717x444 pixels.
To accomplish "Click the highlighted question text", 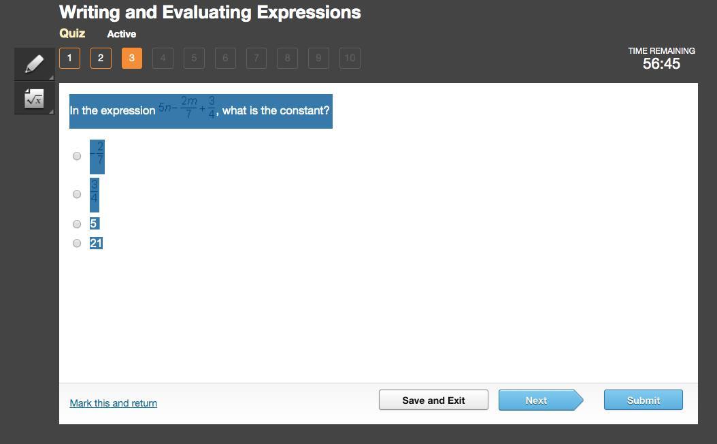I will [201, 111].
